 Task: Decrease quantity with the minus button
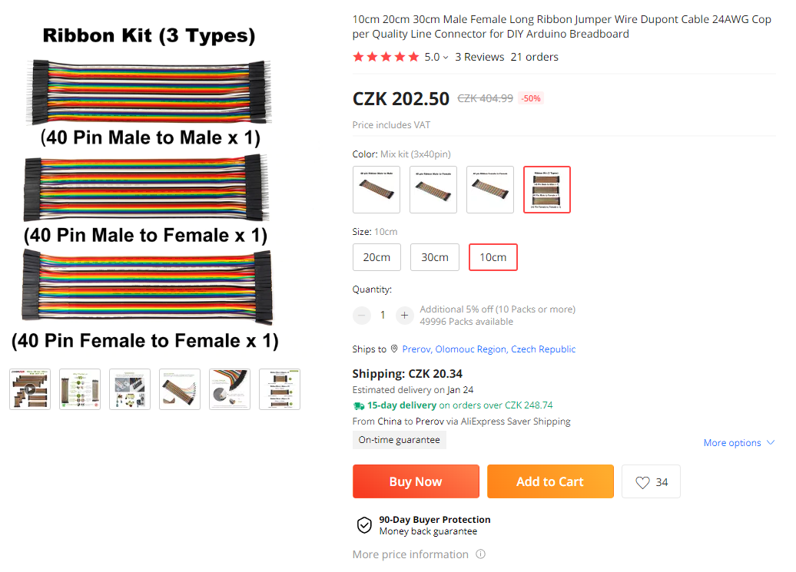click(362, 315)
